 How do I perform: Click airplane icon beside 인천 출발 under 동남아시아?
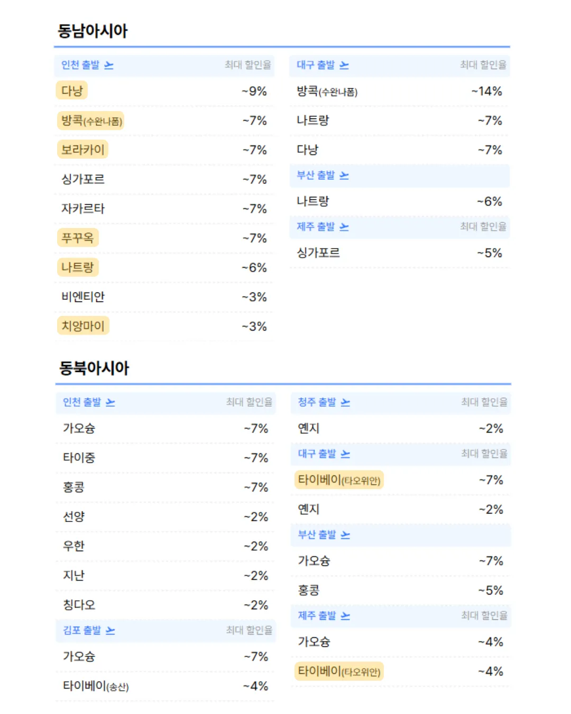point(108,65)
